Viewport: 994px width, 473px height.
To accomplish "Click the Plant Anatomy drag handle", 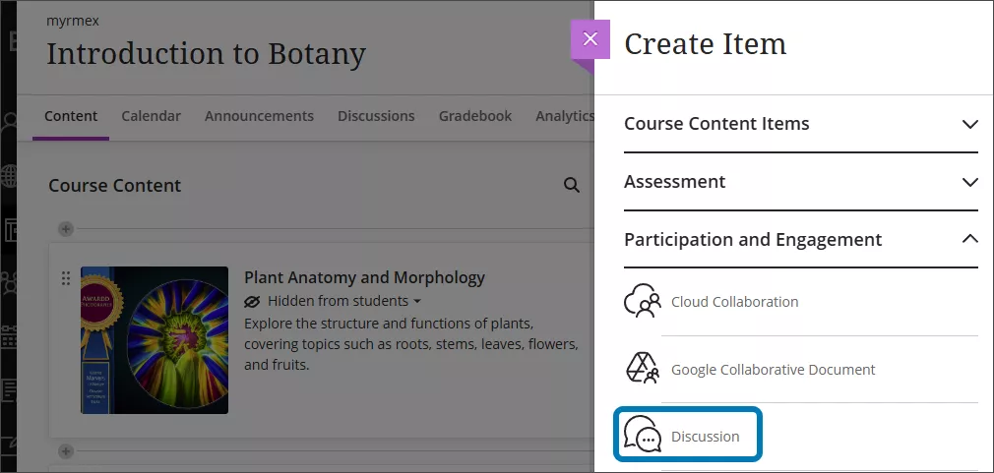I will [66, 278].
